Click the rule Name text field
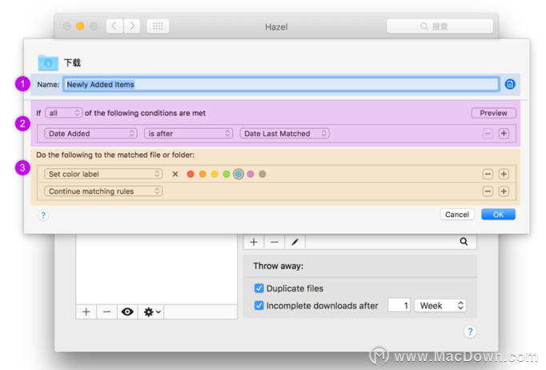 click(281, 84)
